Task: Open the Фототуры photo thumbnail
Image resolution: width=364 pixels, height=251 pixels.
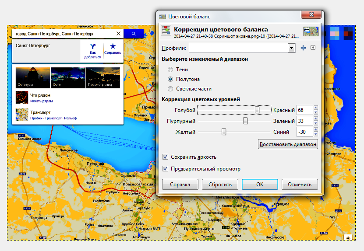Action: [33, 78]
